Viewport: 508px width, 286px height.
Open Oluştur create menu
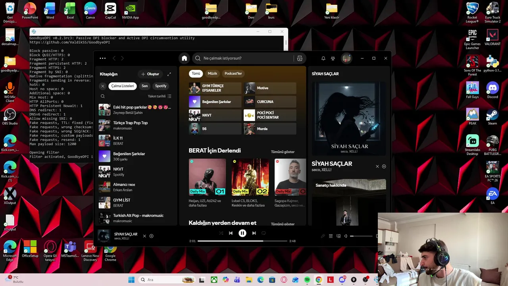point(150,74)
